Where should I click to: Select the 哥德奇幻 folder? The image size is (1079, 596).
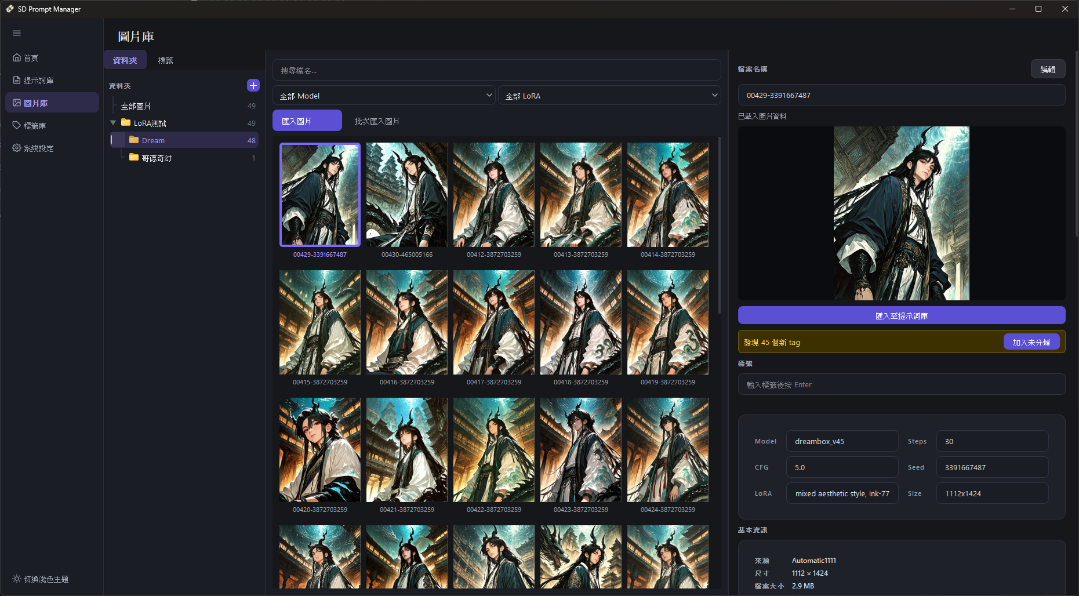click(x=184, y=158)
